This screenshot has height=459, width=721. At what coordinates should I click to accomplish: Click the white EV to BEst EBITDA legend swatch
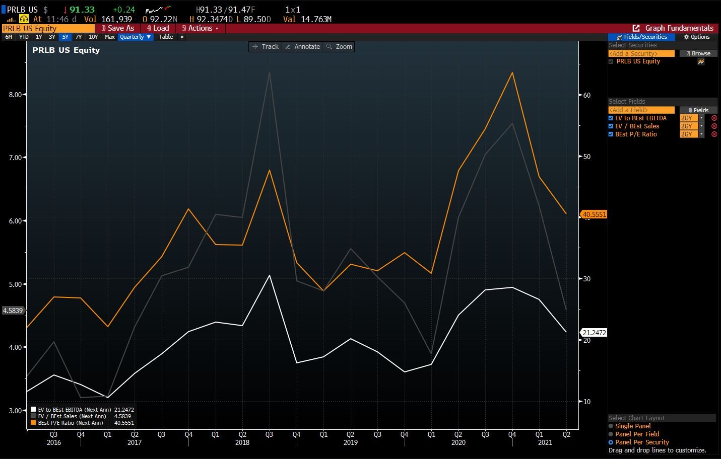click(x=33, y=410)
